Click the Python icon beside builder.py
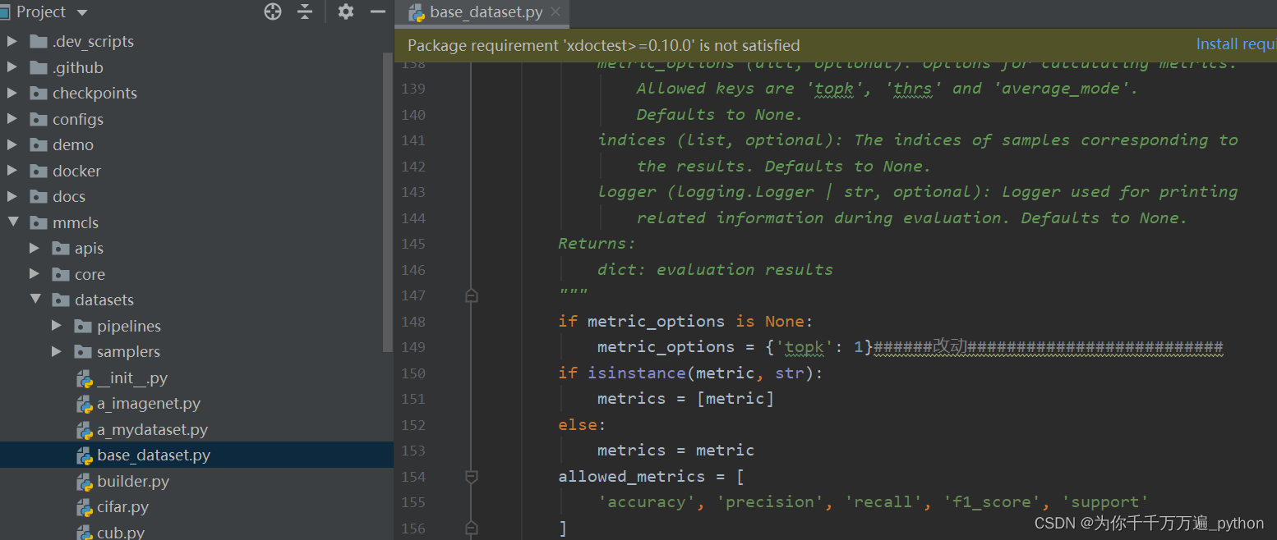The image size is (1277, 540). pyautogui.click(x=85, y=481)
